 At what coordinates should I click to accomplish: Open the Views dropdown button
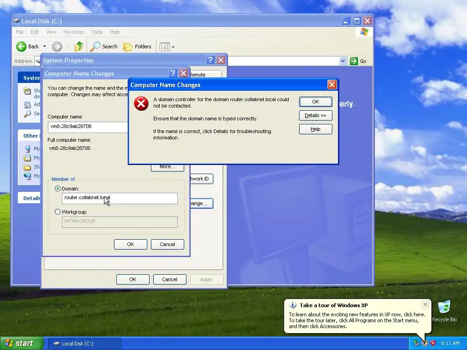(x=167, y=47)
